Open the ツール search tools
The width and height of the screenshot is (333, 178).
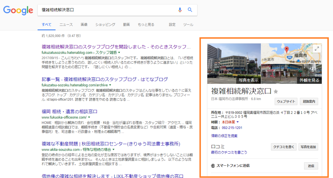188,25
